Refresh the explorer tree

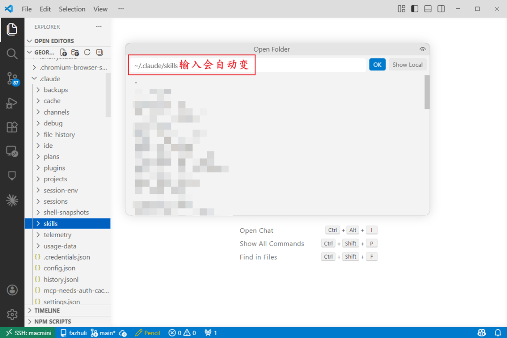tap(87, 53)
